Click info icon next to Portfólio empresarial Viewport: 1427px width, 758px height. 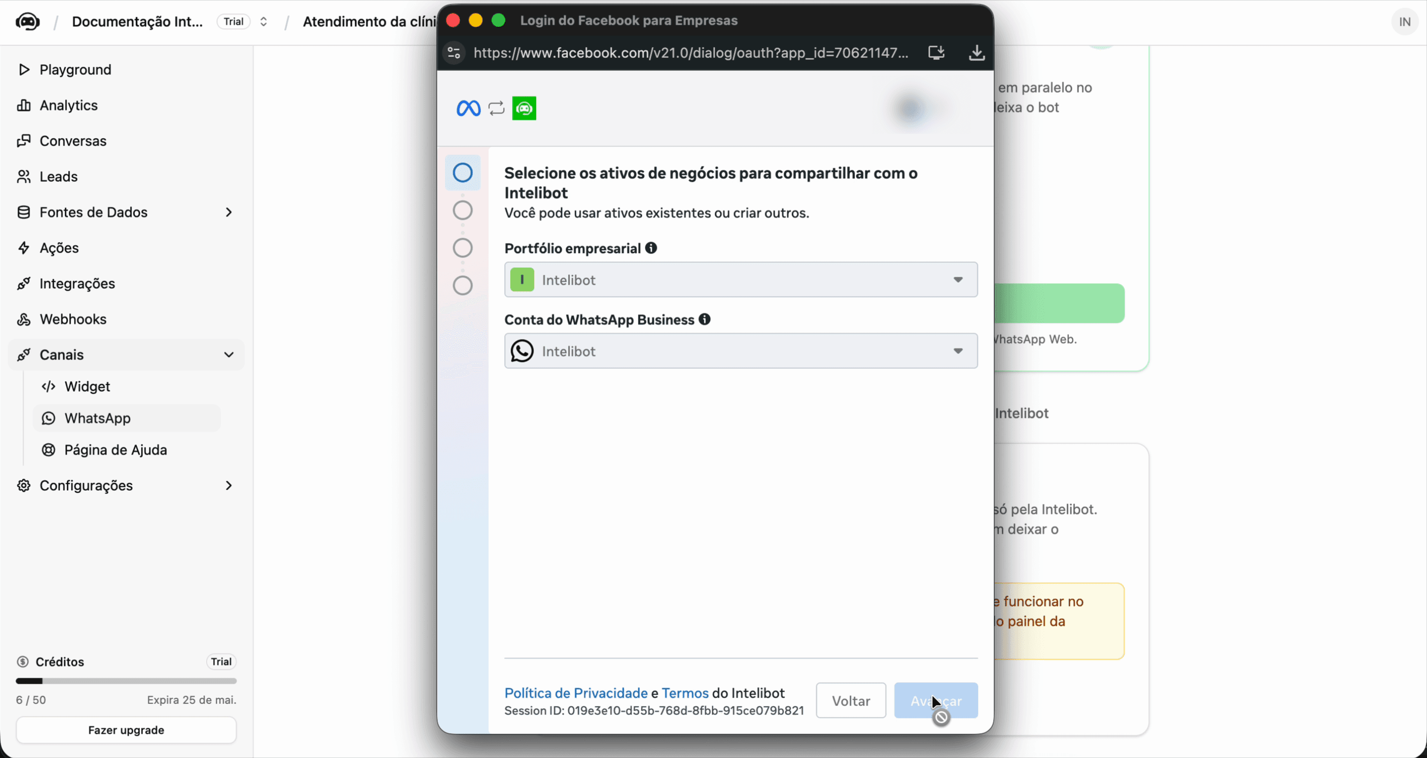coord(651,248)
